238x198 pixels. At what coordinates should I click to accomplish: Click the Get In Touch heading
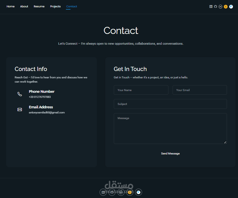(130, 69)
